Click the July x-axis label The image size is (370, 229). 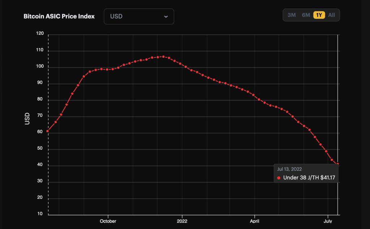[328, 221]
